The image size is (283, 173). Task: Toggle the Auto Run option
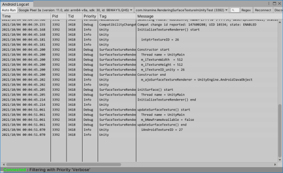[x=8, y=10]
